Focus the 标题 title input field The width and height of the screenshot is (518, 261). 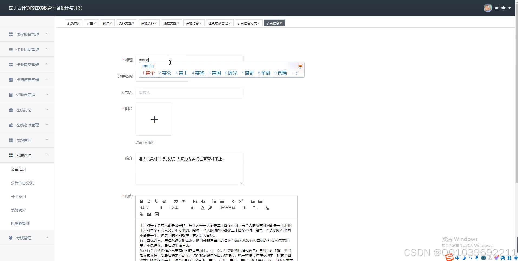[189, 60]
